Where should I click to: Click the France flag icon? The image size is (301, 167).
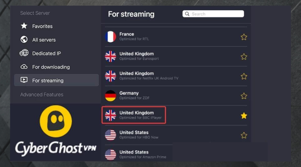click(x=110, y=36)
